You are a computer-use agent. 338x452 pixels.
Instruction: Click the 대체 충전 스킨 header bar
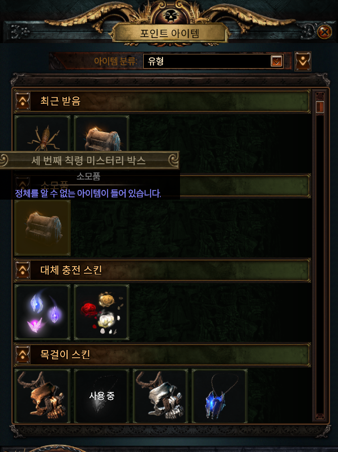[x=162, y=270]
